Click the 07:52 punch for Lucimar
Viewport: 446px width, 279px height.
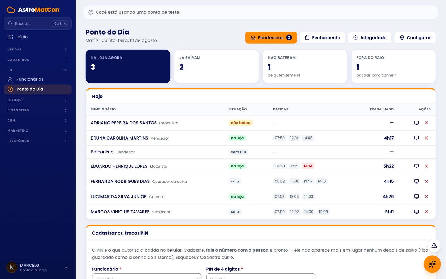tap(280, 196)
